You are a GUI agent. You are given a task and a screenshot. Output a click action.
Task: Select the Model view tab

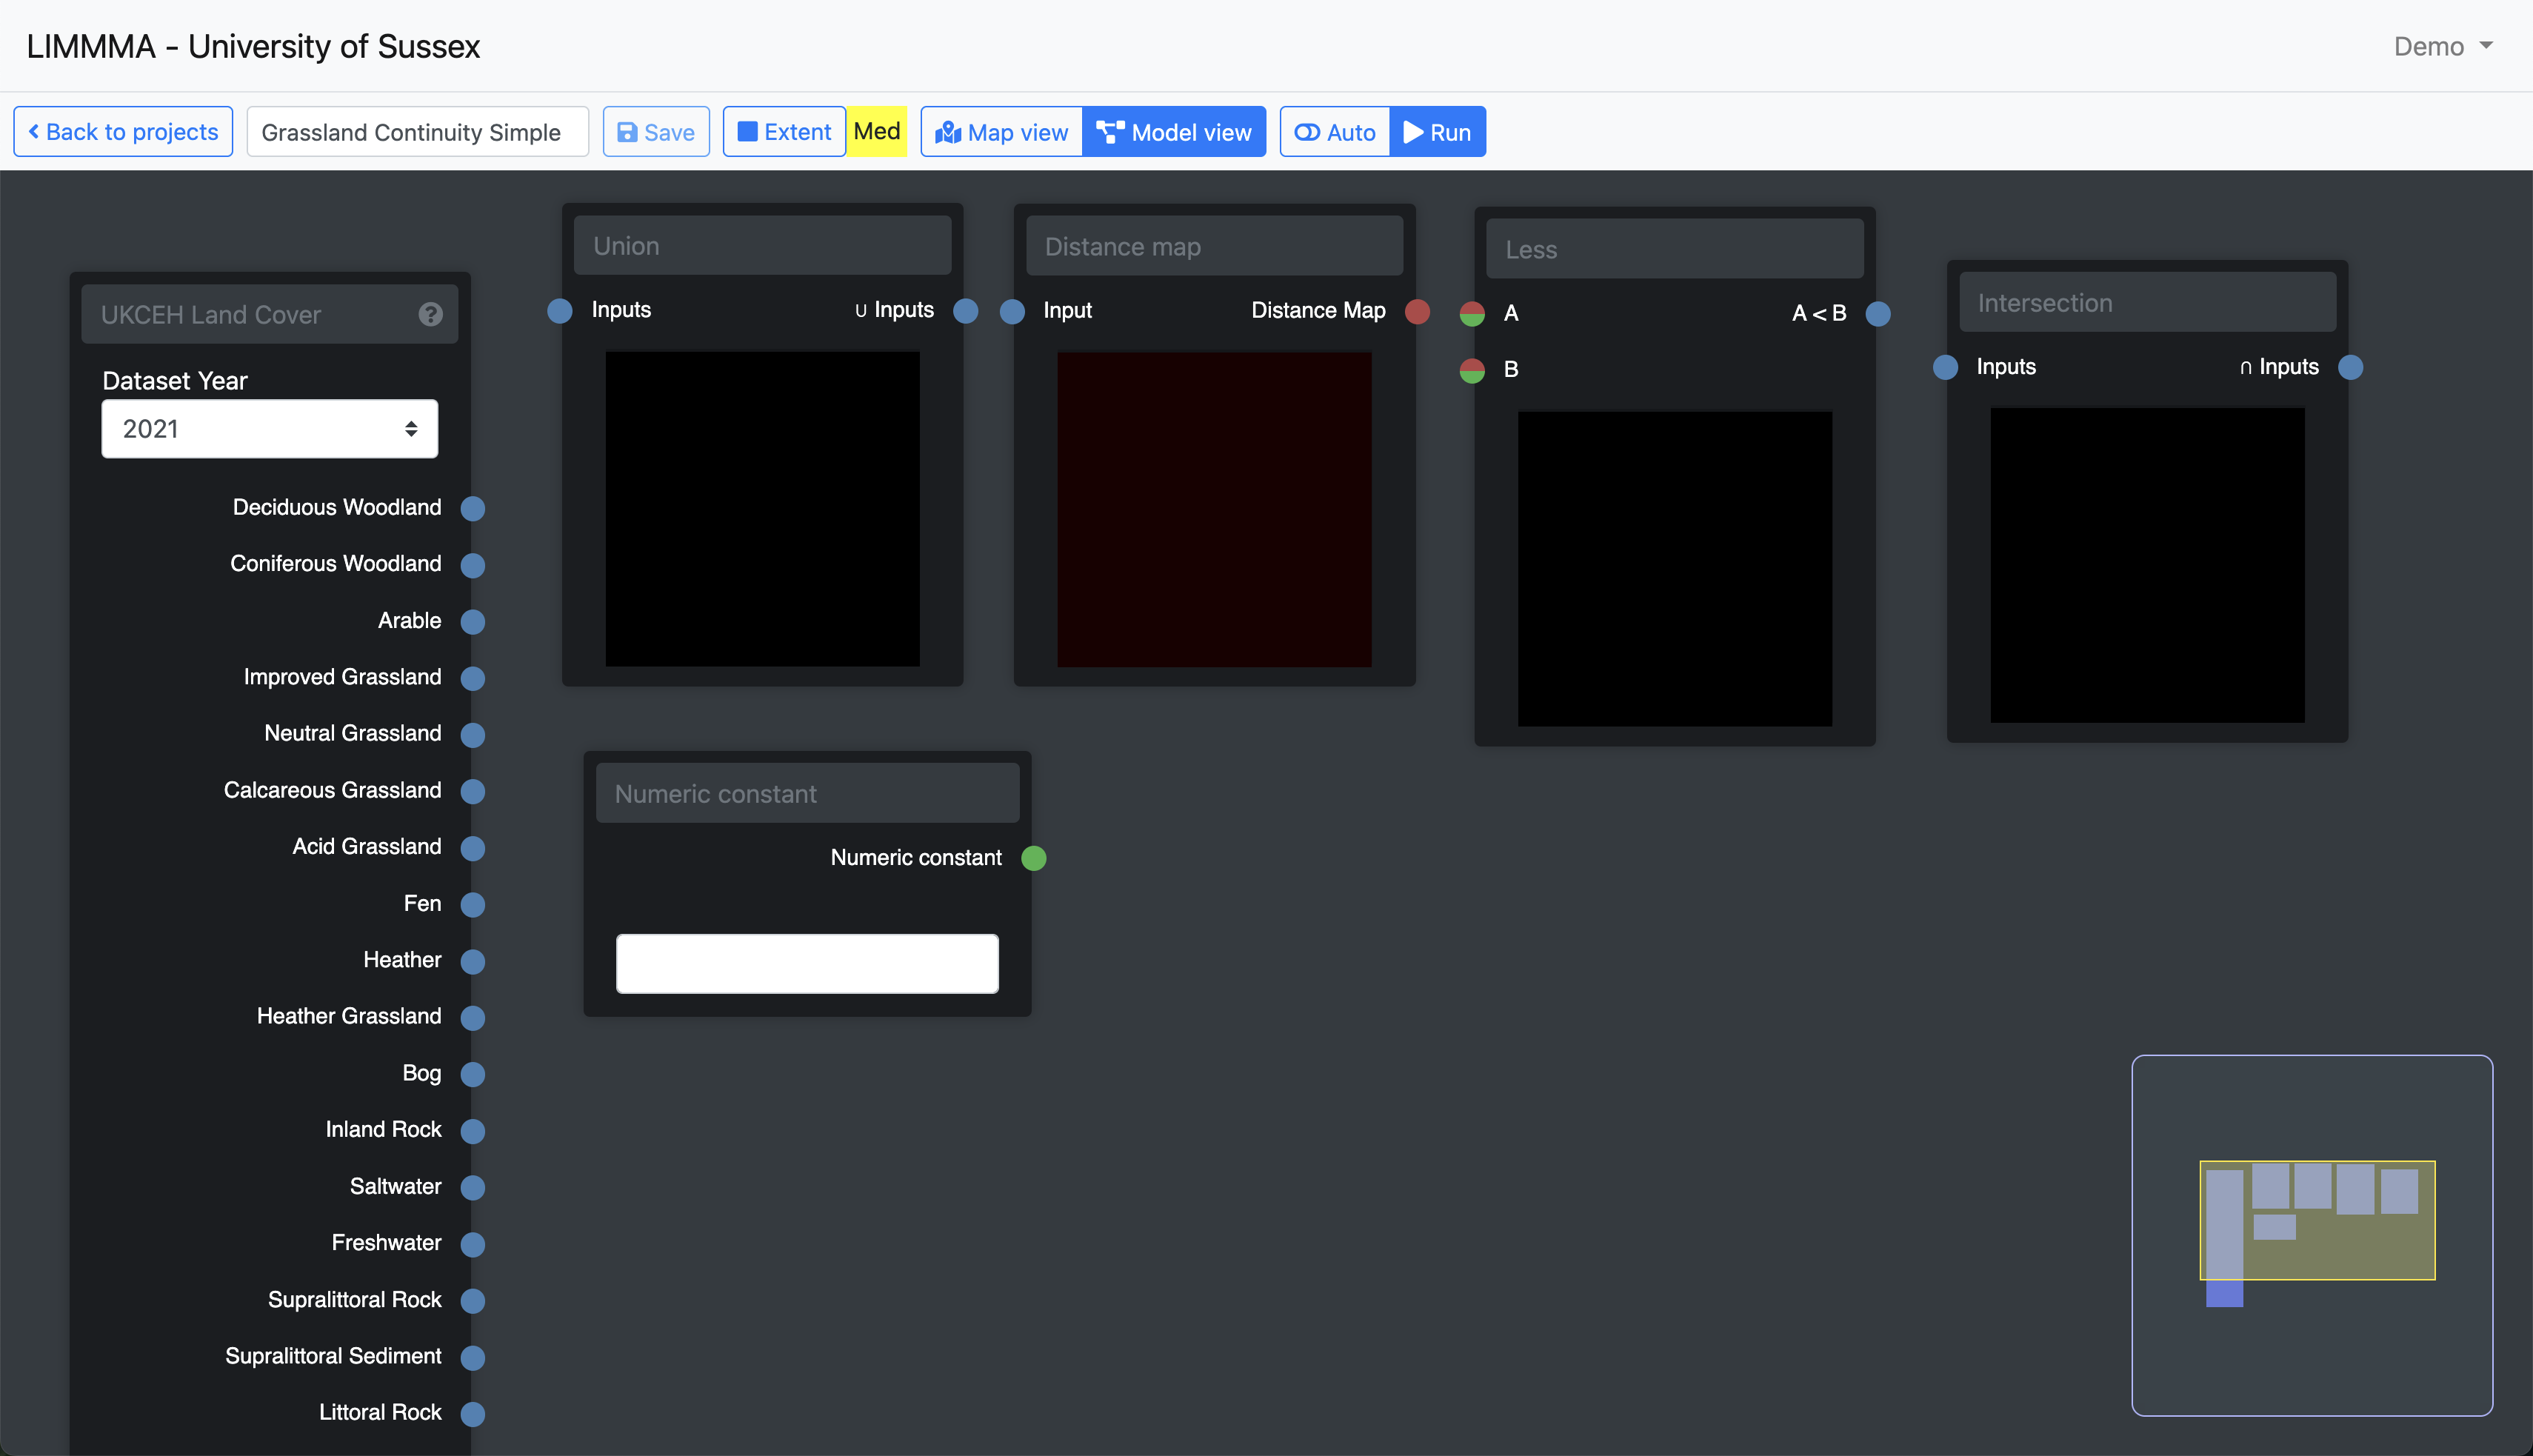pos(1174,132)
